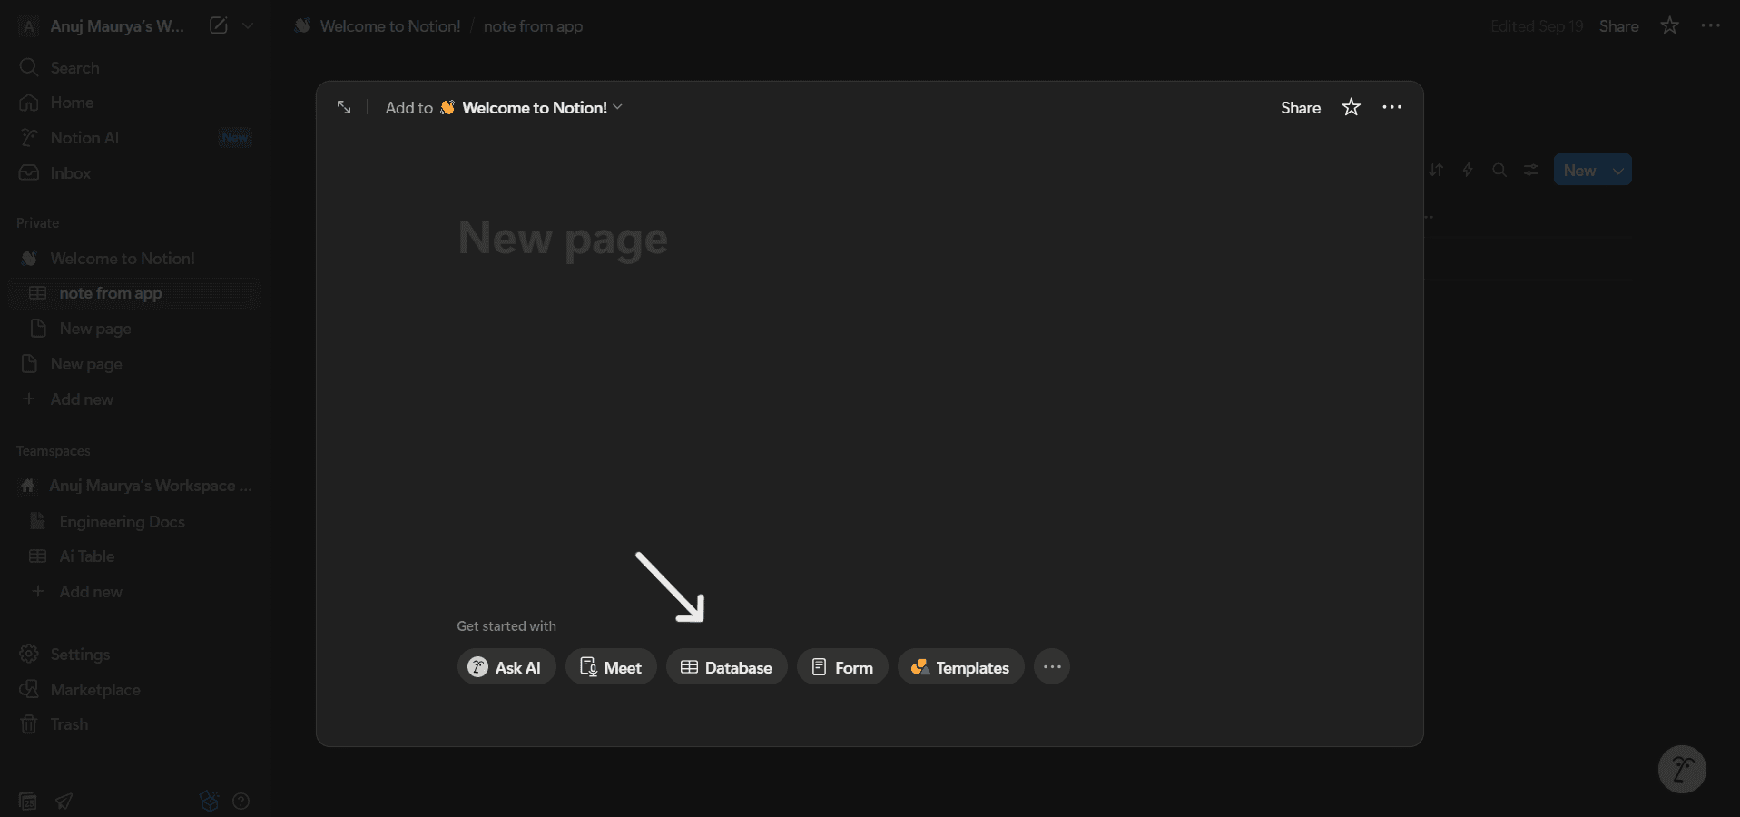Open search within the database view
The image size is (1740, 817).
(x=1499, y=170)
